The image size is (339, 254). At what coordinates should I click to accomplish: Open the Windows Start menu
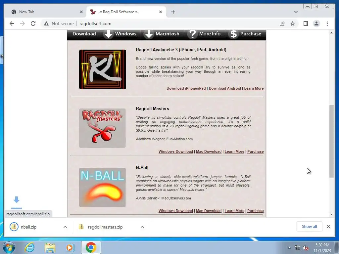[x=9, y=247]
